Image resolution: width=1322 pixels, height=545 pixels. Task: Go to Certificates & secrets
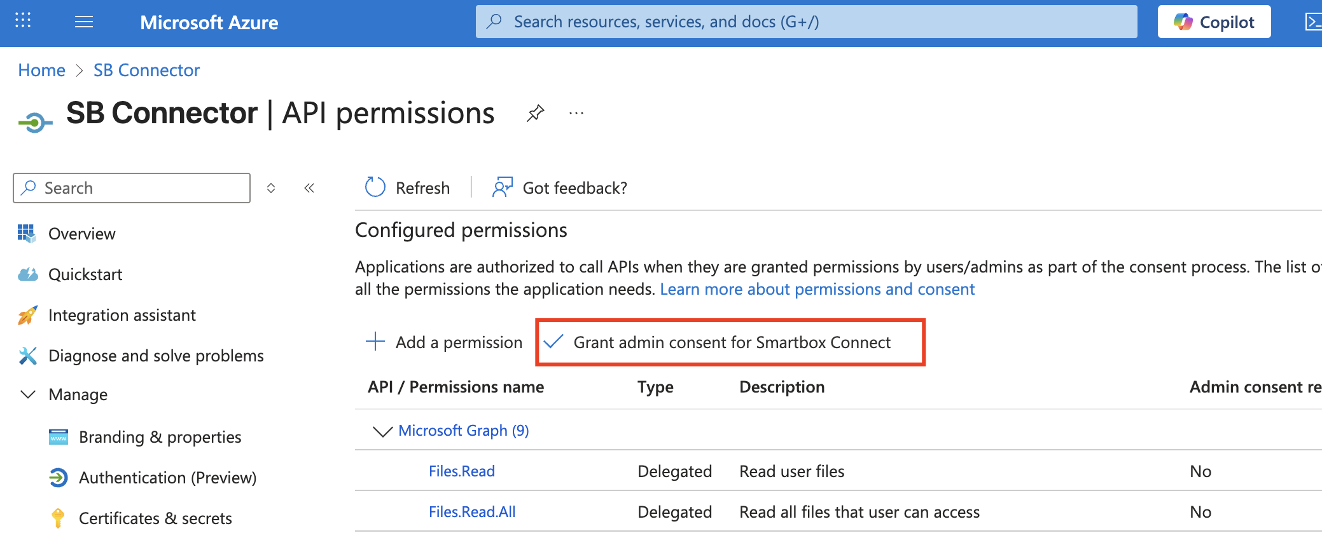155,518
